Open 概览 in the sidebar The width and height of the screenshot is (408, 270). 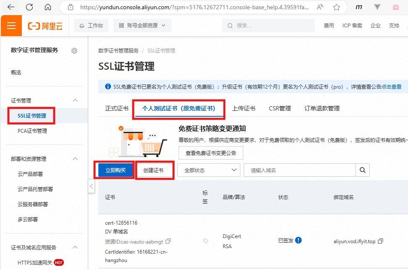tap(16, 72)
